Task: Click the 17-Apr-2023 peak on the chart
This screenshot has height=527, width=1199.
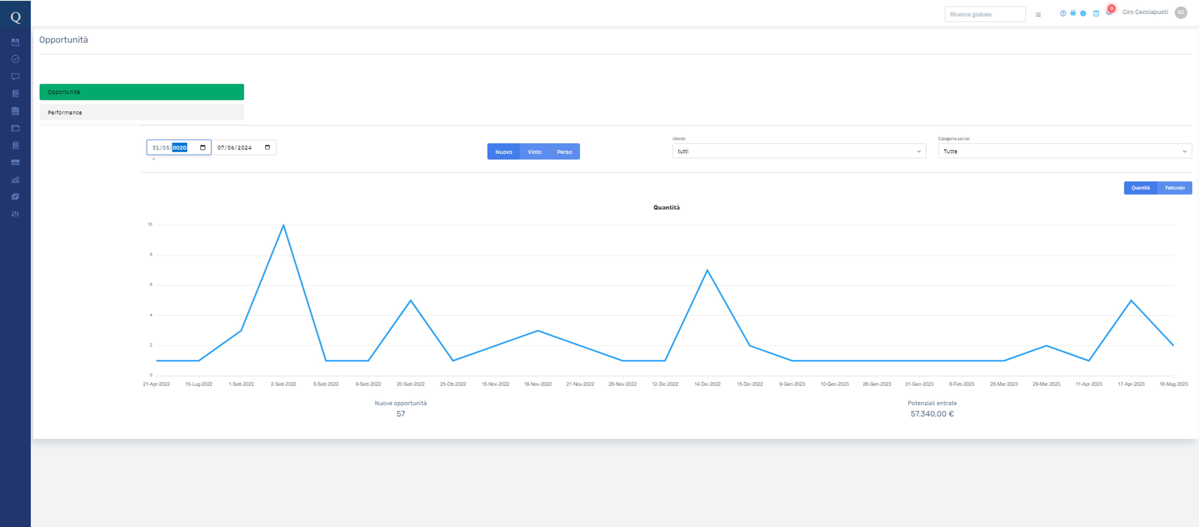Action: coord(1131,300)
